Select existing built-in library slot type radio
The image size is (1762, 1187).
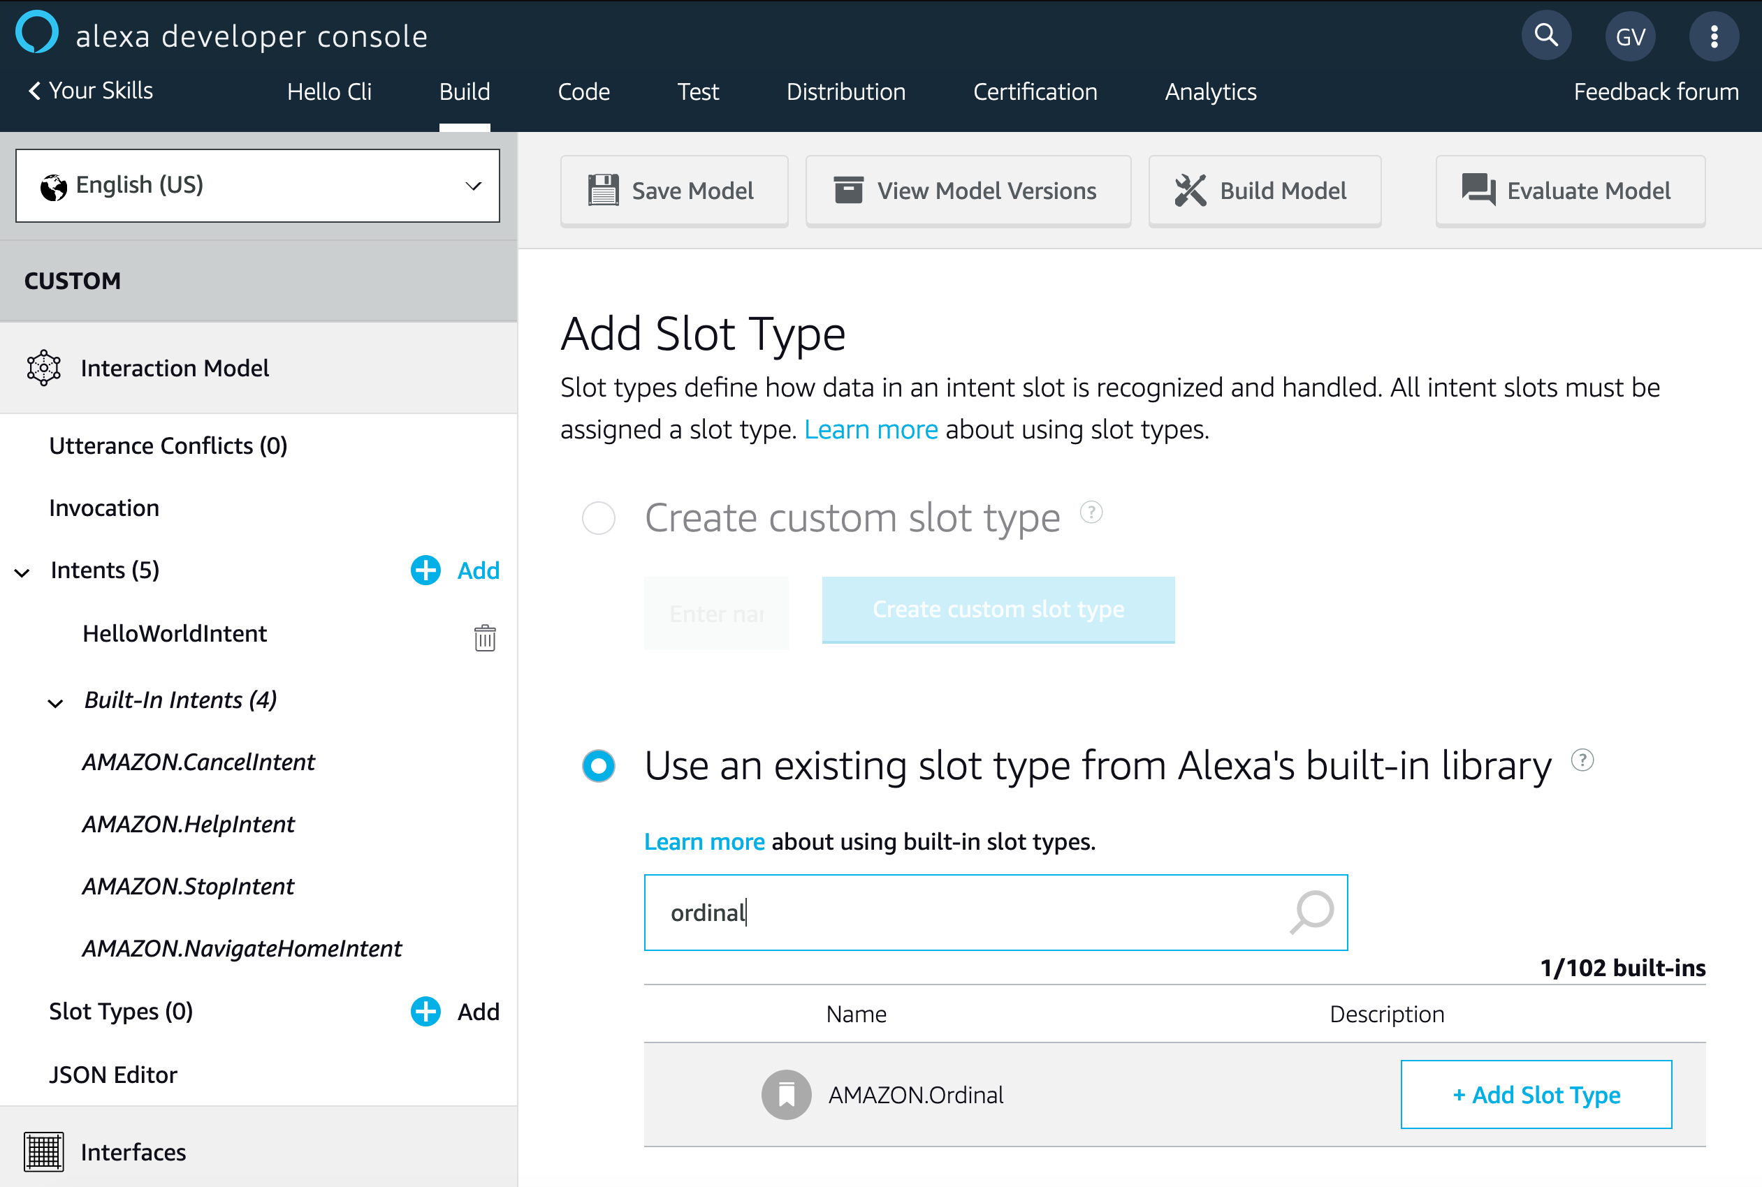pos(599,765)
